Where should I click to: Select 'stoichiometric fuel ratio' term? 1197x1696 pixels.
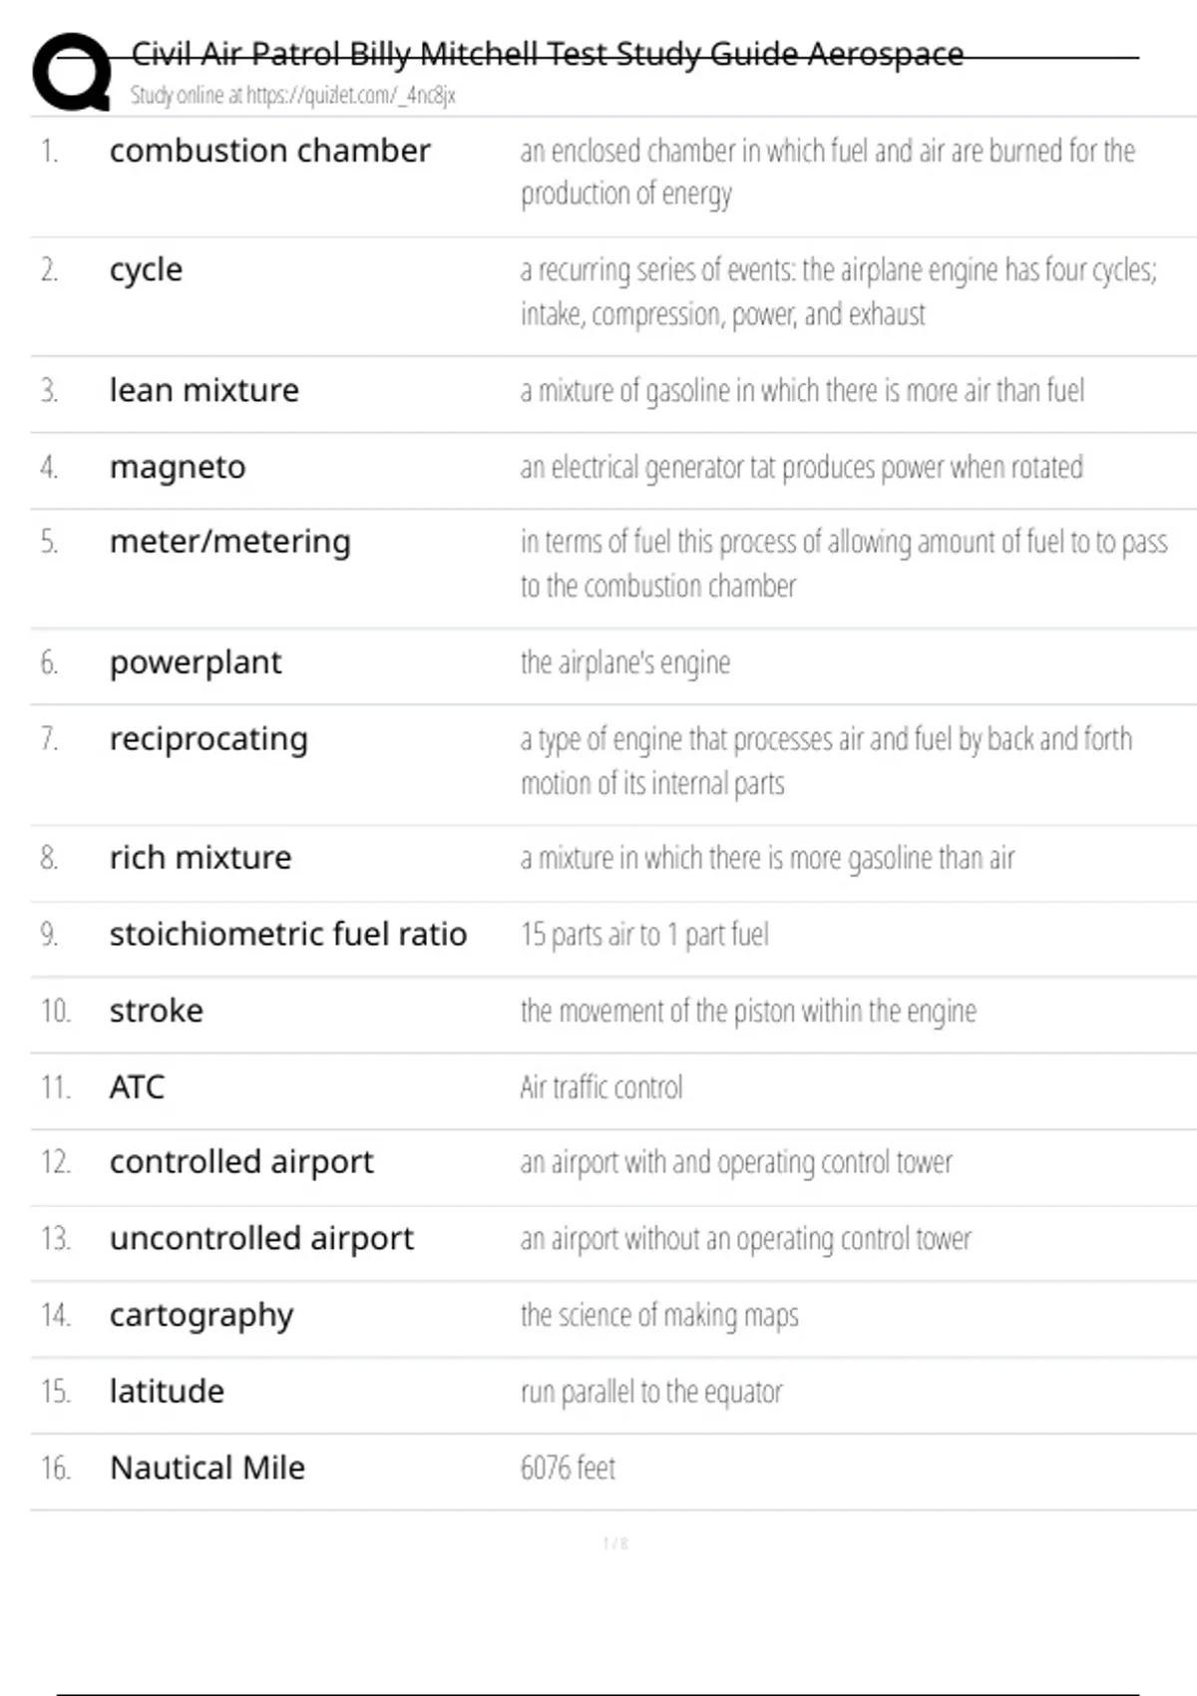pos(287,934)
